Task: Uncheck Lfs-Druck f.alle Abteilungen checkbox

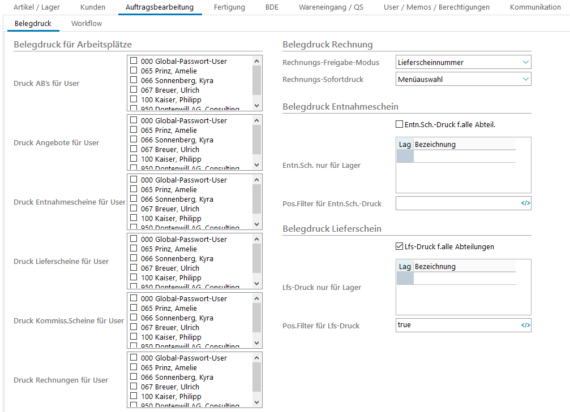Action: pos(400,246)
